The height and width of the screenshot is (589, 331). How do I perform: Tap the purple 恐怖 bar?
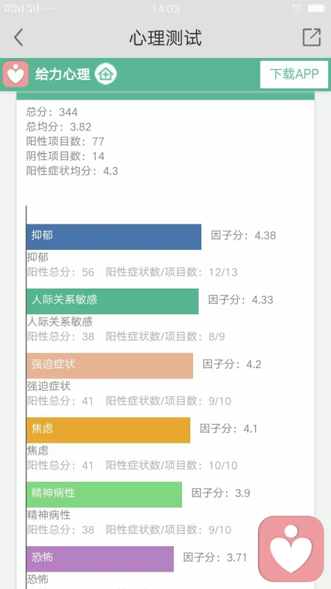pyautogui.click(x=100, y=559)
